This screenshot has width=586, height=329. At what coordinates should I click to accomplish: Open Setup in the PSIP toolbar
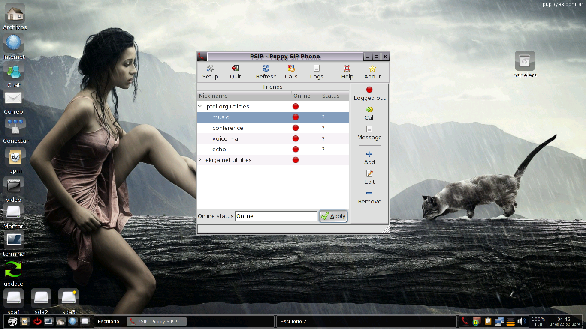(x=210, y=72)
